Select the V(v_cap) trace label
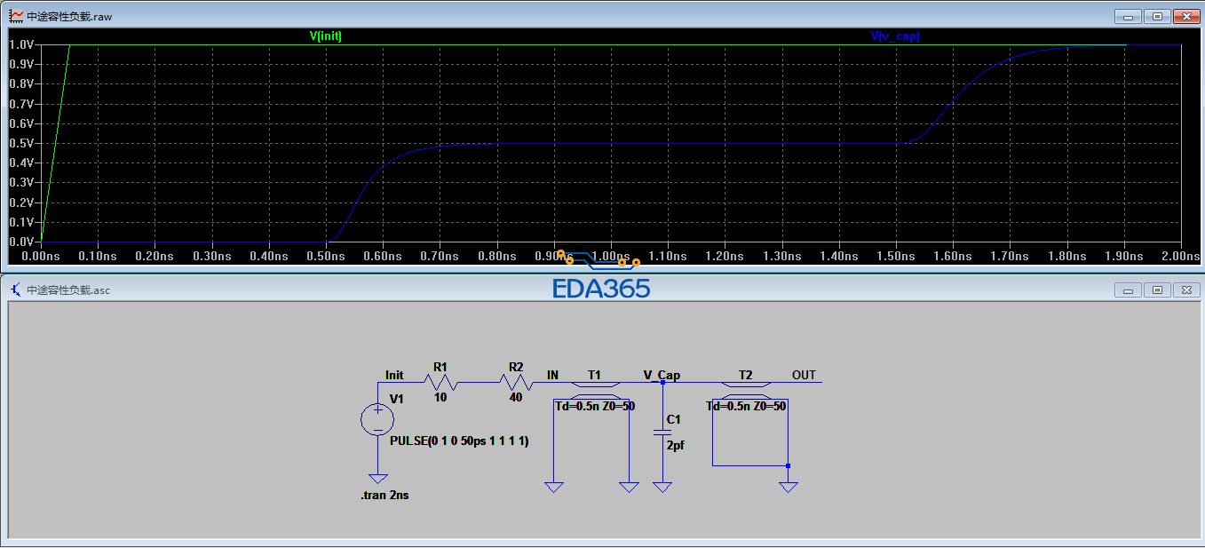Screen dimensions: 1205x548 895,36
